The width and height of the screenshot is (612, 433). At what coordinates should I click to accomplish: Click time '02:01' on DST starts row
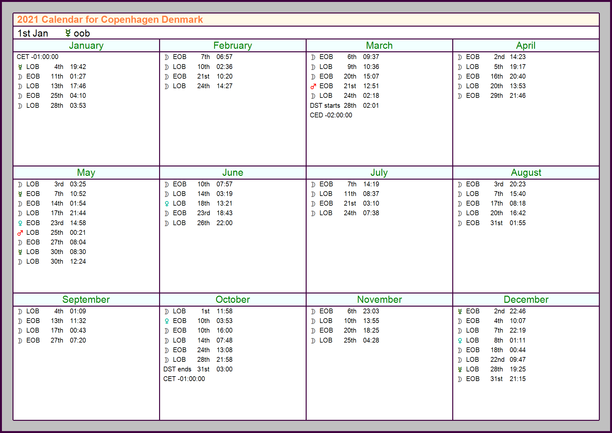pos(371,106)
